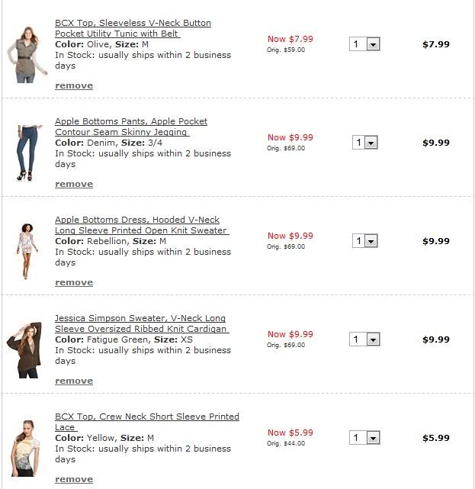
Task: Open the Jessica Simpson Ribbed Cardigan link
Action: click(x=140, y=323)
